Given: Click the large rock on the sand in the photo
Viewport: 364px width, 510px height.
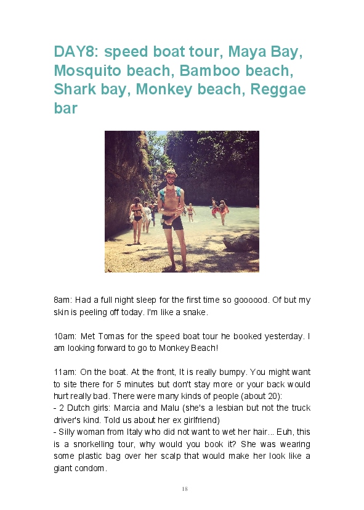Looking at the screenshot, I should [240, 242].
